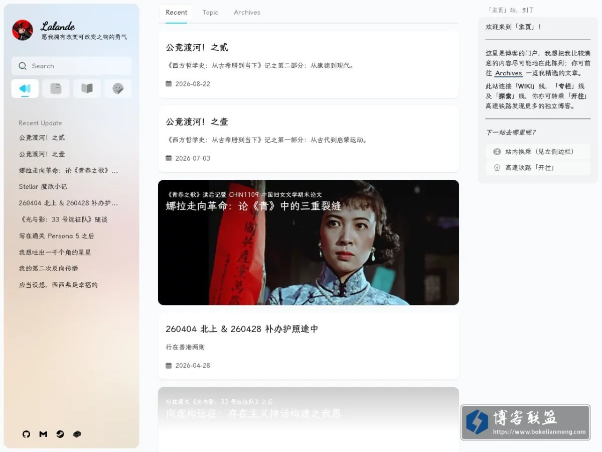Image resolution: width=602 pixels, height=452 pixels.
Task: Open sidebar link 260404 北上 & 260428 补办护…
Action: tap(69, 203)
